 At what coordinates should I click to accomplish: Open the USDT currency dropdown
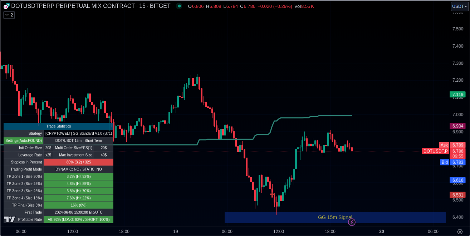[459, 6]
